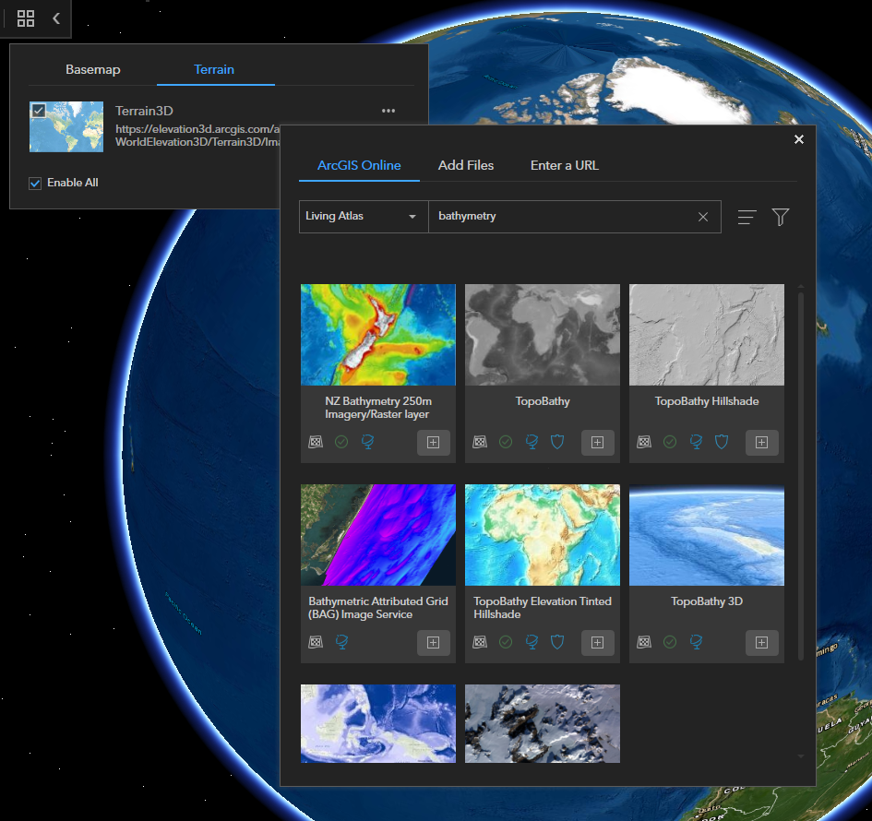
Task: Add NZ Bathymetry 250m layer using plus button
Action: (433, 442)
